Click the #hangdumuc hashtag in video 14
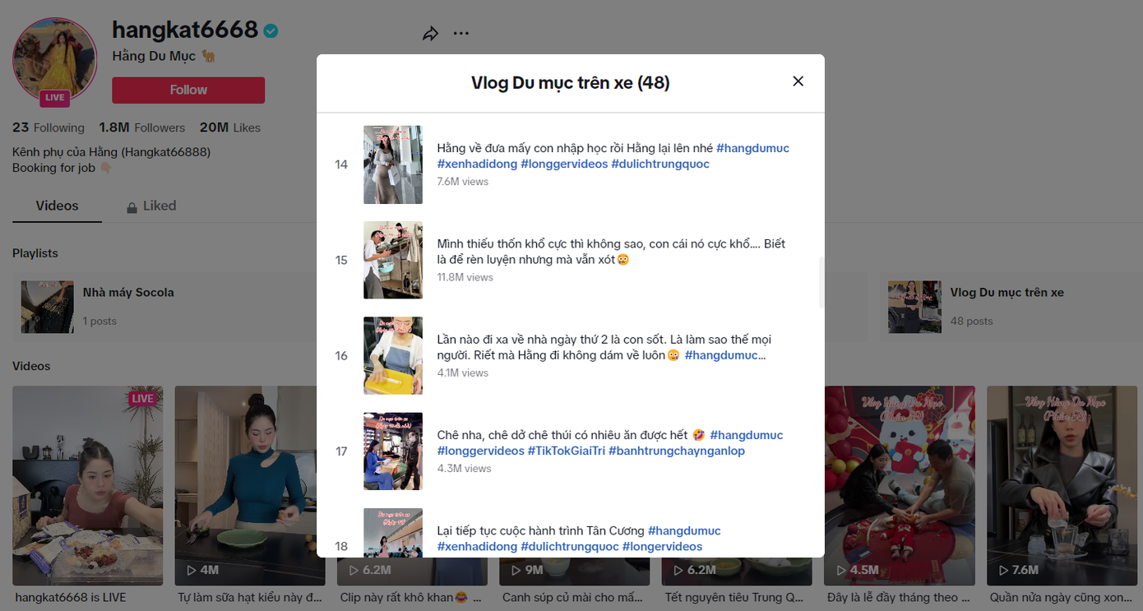1143x611 pixels. pos(752,148)
